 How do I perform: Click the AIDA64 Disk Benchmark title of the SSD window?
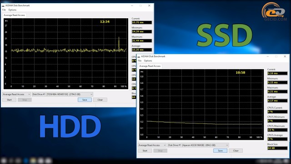pos(153,56)
